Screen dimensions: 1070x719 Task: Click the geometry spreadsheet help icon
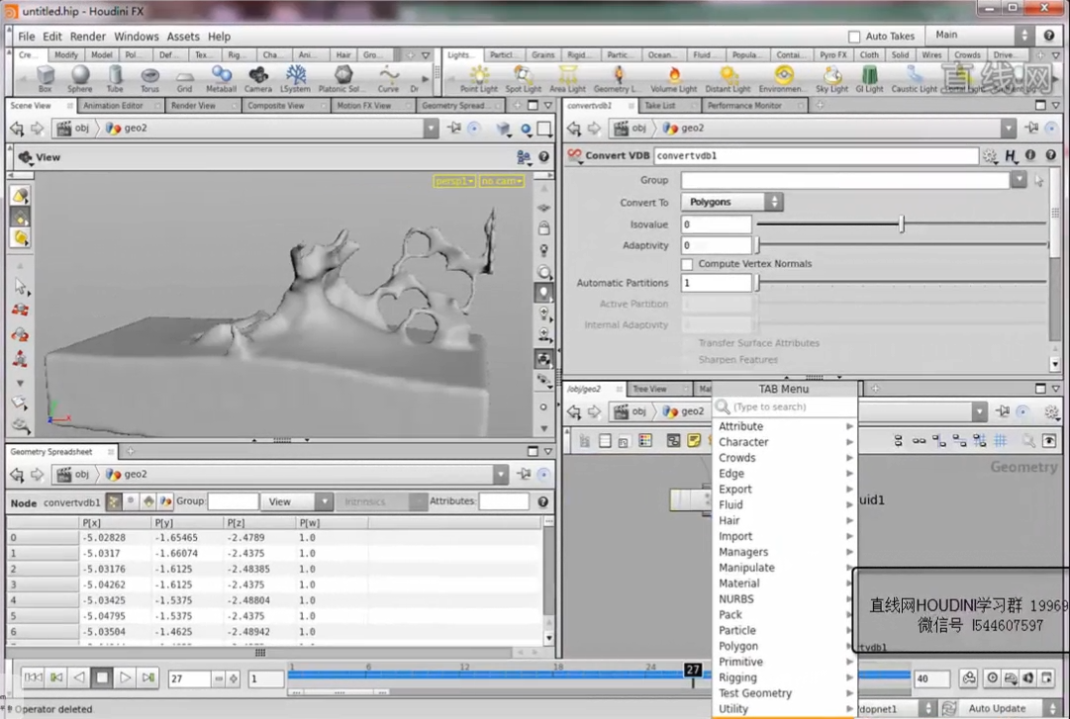point(543,501)
